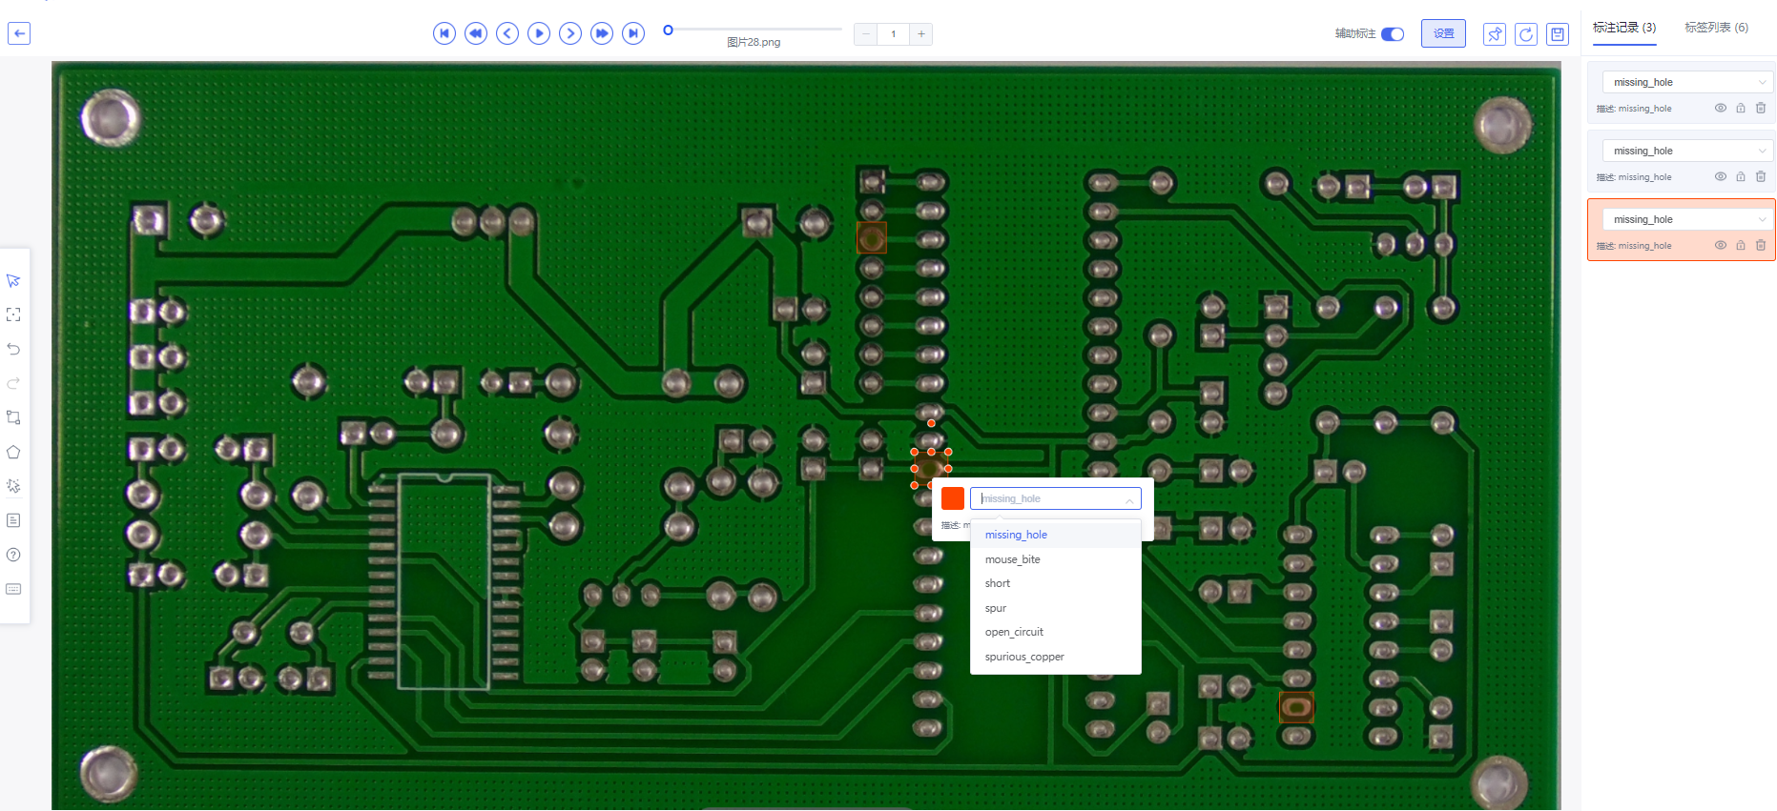Viewport: 1777px width, 811px height.
Task: Delete the first annotation record with trash icon
Action: pyautogui.click(x=1761, y=108)
